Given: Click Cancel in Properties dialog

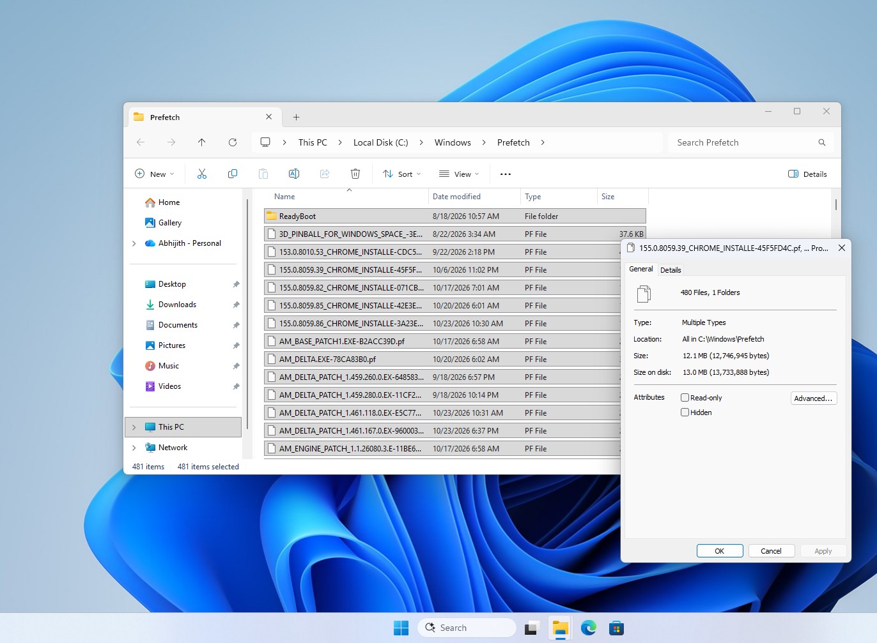Looking at the screenshot, I should (771, 551).
